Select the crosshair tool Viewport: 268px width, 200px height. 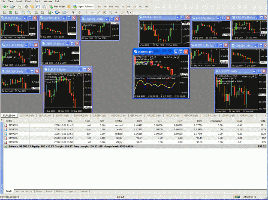[x=79, y=12]
